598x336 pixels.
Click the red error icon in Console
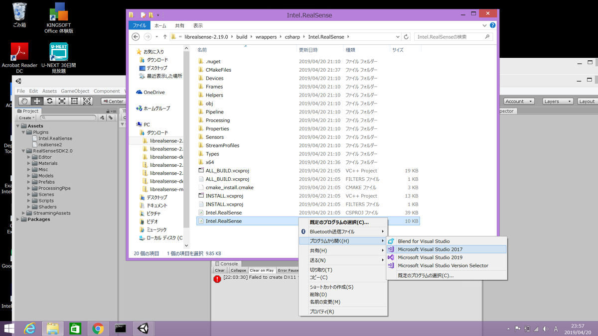click(x=217, y=279)
